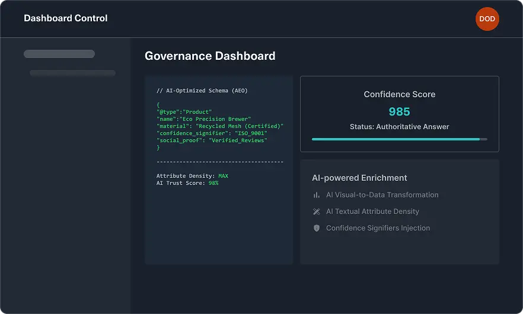Click the AI-Optimized Schema comment line
This screenshot has height=314, width=523.
click(202, 91)
